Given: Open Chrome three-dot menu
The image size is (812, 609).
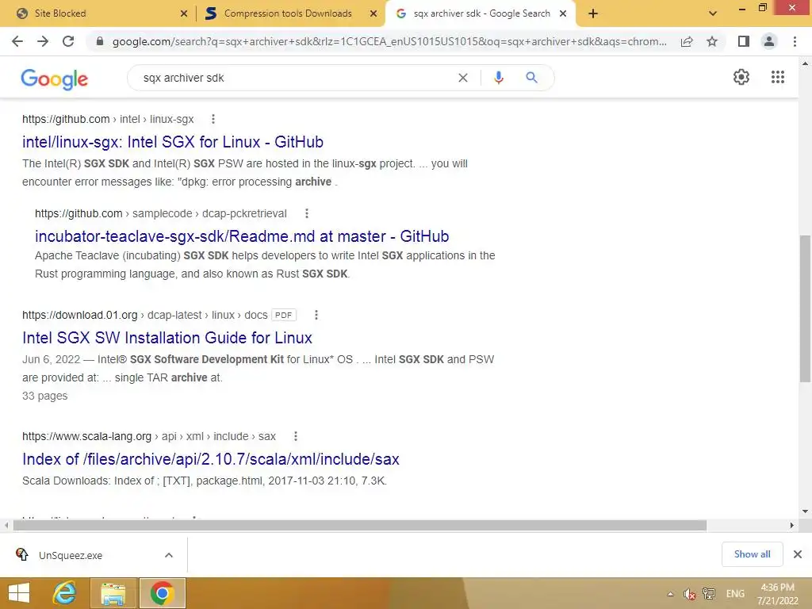Looking at the screenshot, I should point(795,41).
